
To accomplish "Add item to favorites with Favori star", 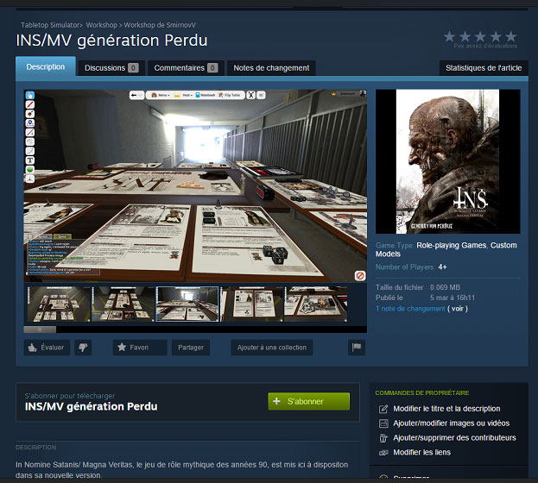I will [139, 348].
